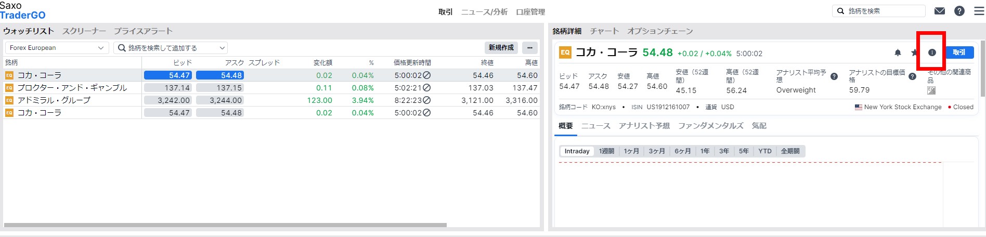Click the delayed-price icon next to 8:22:23
This screenshot has height=237, width=986.
(426, 100)
